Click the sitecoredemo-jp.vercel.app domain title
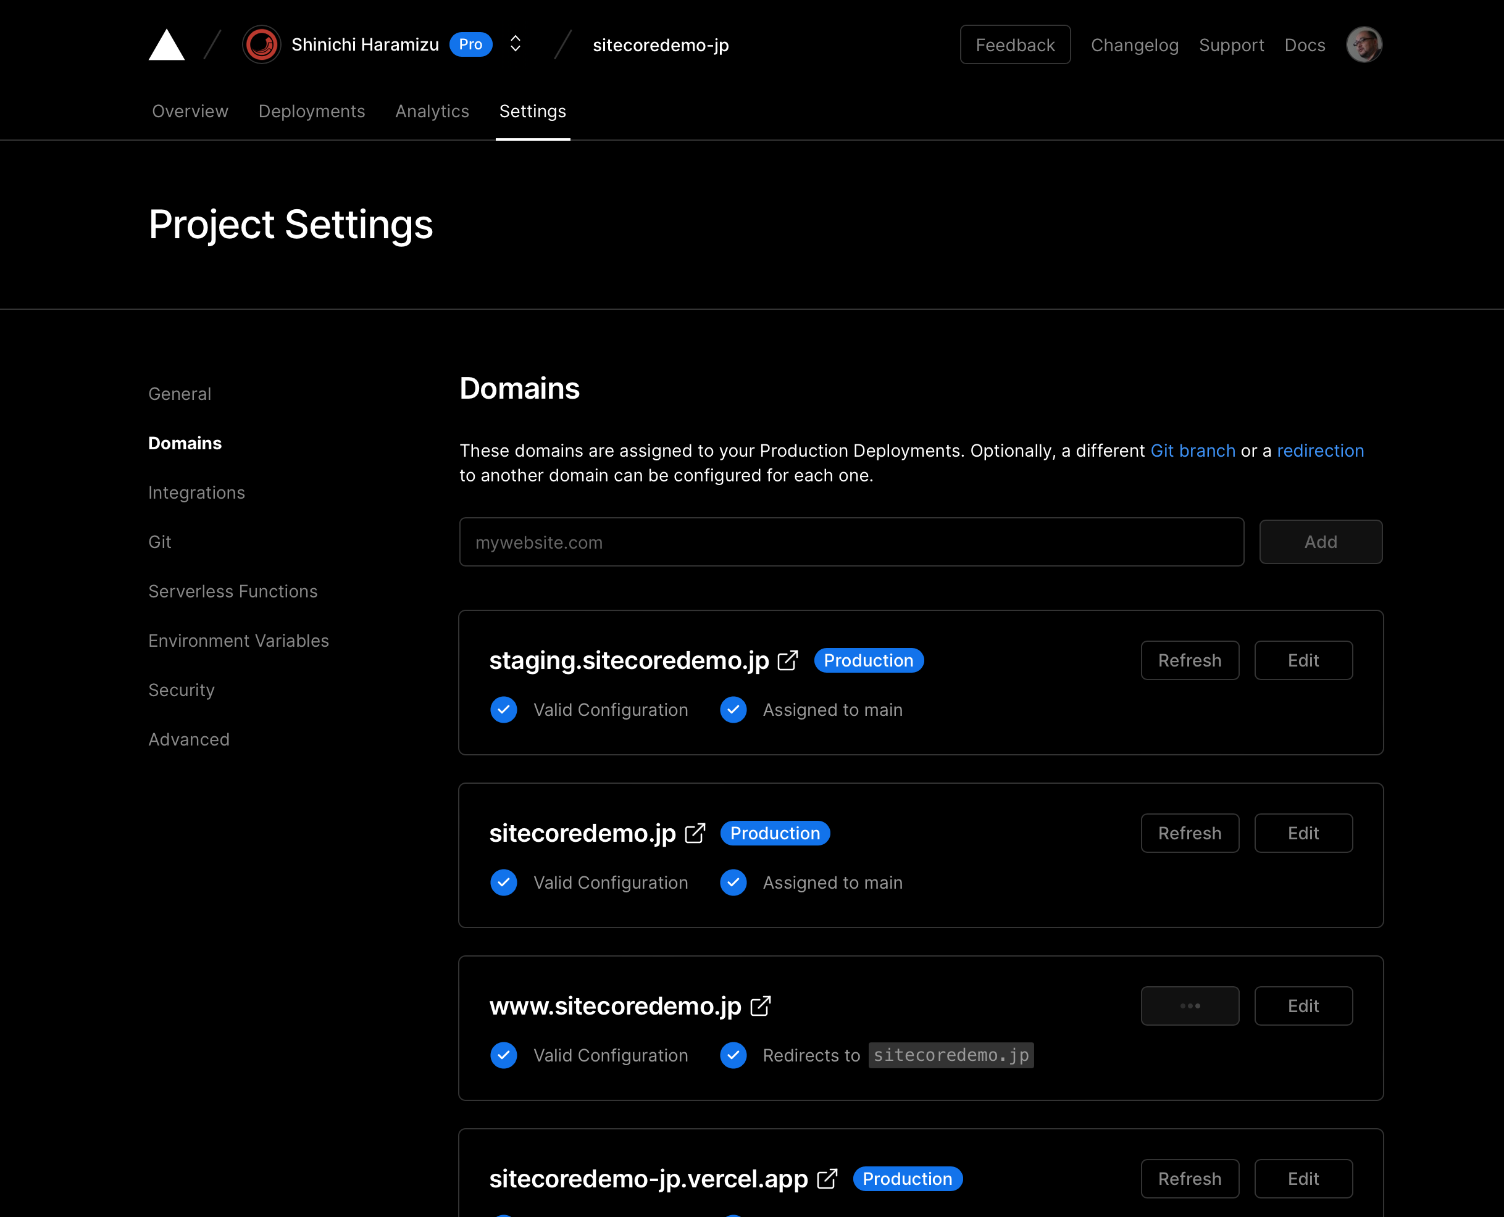Screen dimensions: 1504x1217 pyautogui.click(x=648, y=1179)
